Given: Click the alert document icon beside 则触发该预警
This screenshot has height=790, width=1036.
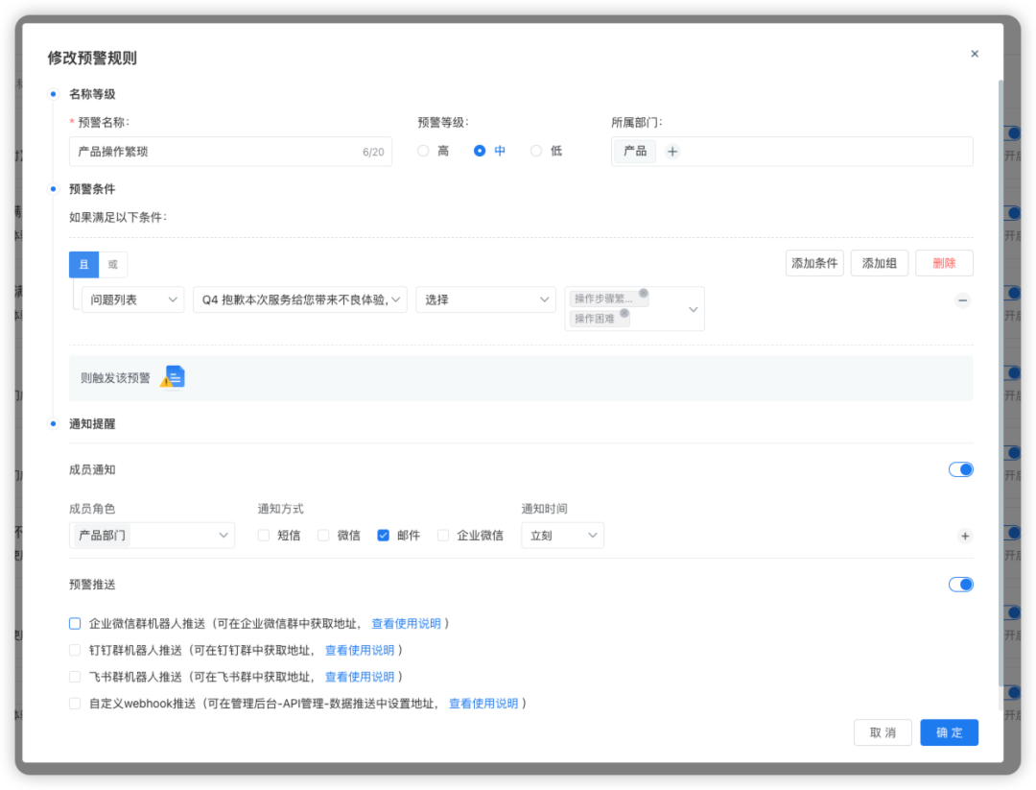Looking at the screenshot, I should tap(173, 377).
